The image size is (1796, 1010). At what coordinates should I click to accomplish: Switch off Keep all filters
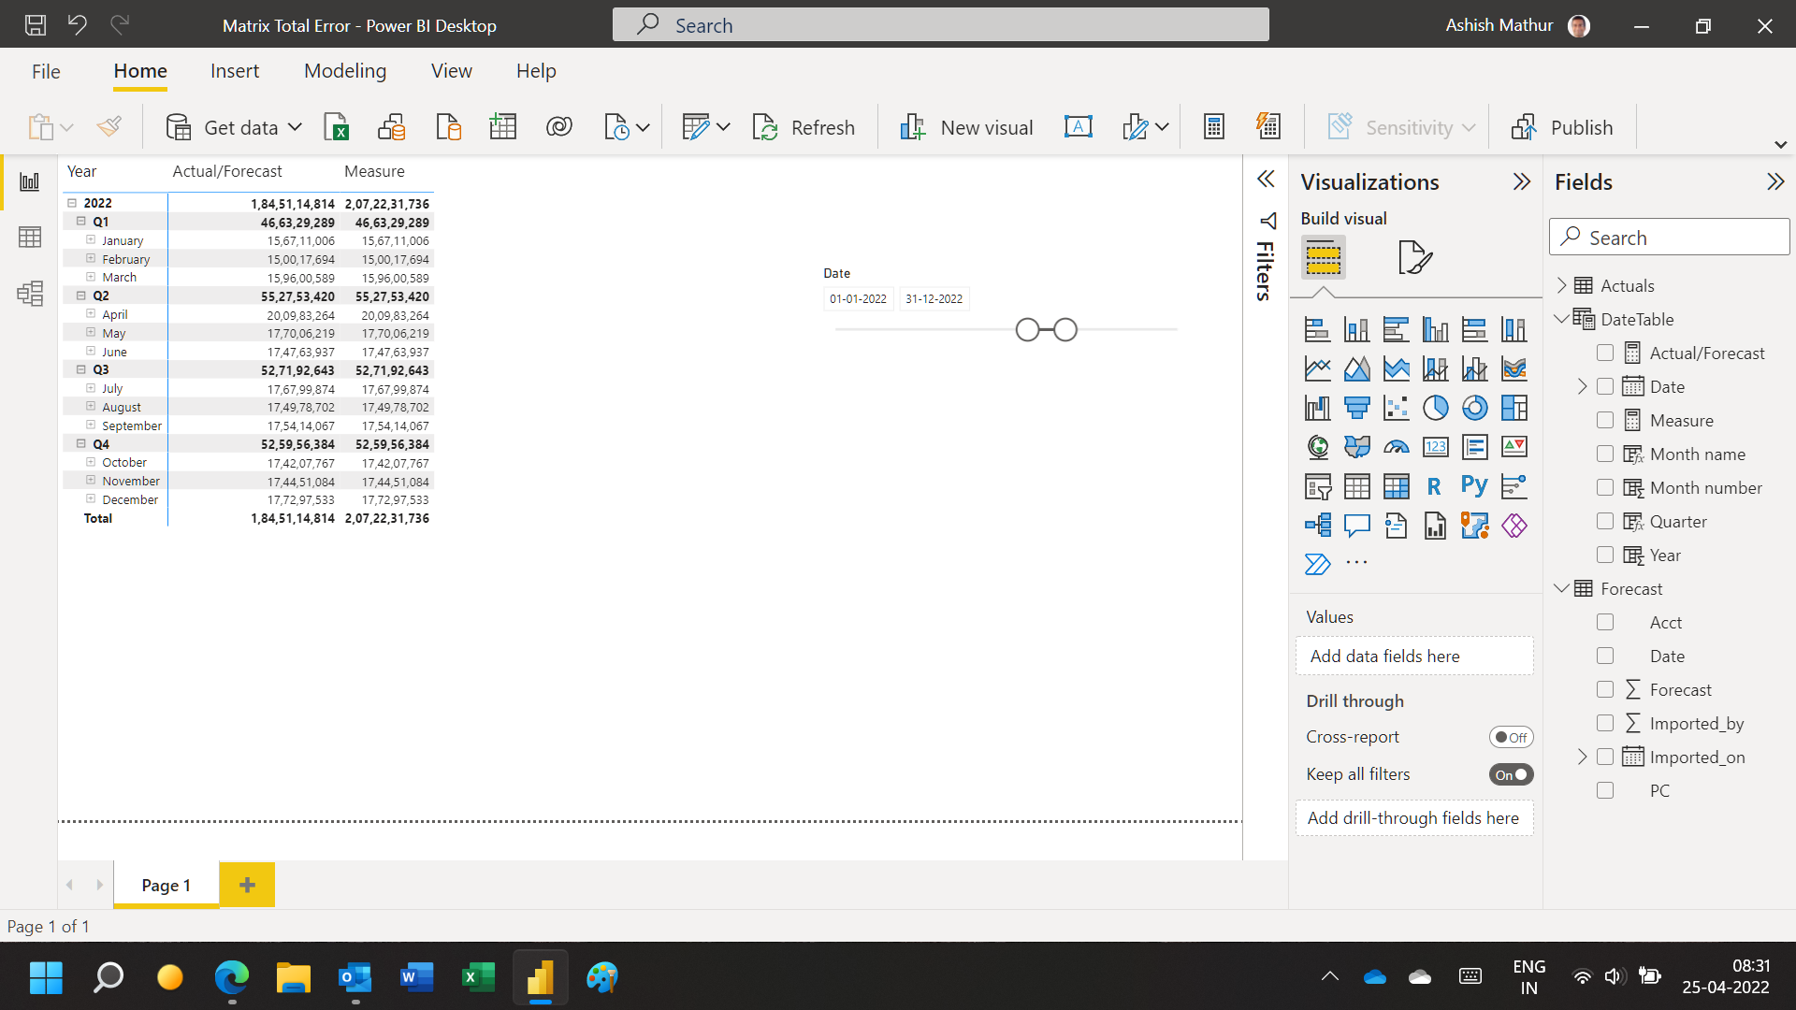1511,775
